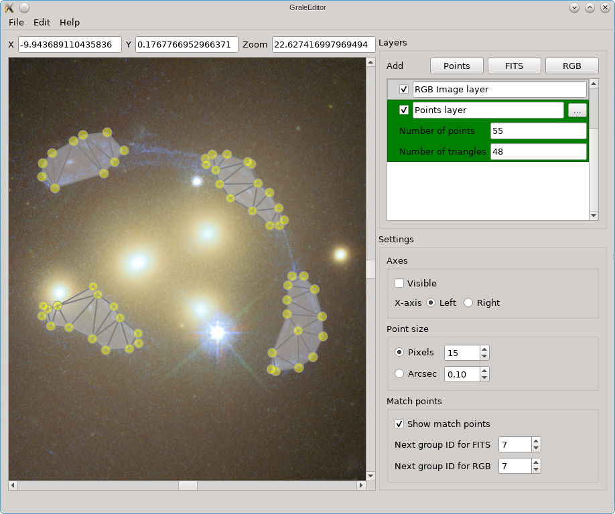Screen dimensions: 615x514
Task: Increment Next group ID for RGB
Action: [x=536, y=462]
